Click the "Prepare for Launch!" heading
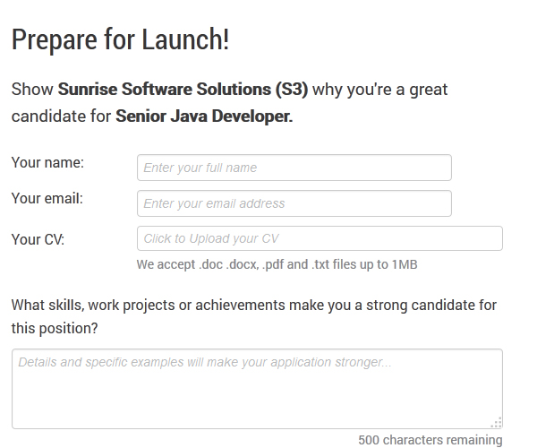Image resolution: width=537 pixels, height=448 pixels. coord(120,39)
